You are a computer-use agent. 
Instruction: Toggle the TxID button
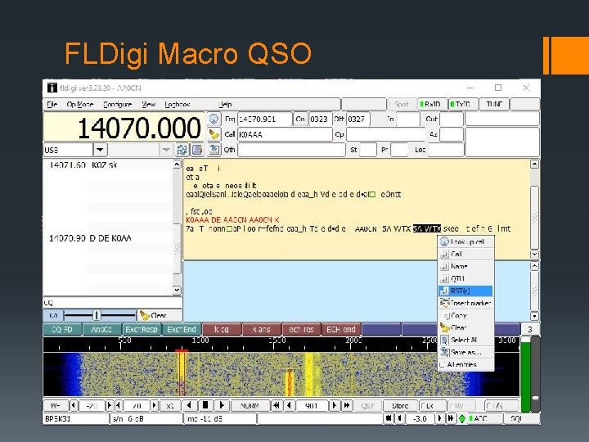tap(463, 104)
